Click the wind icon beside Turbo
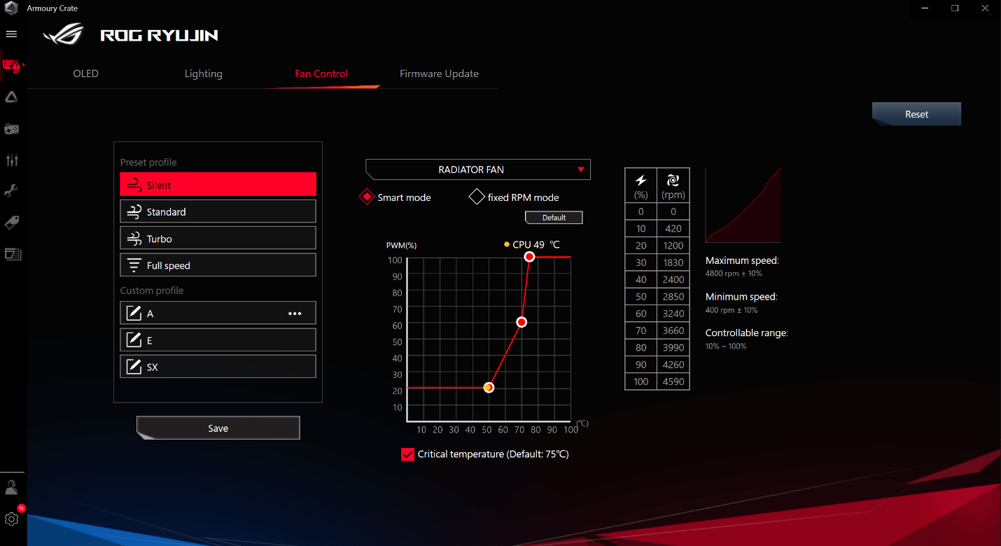Viewport: 1001px width, 546px height. (134, 239)
